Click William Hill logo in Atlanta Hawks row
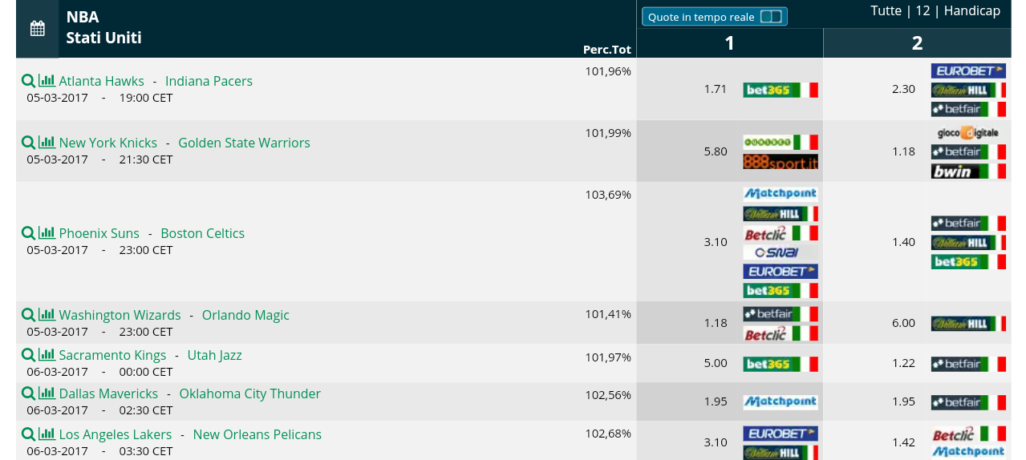The image size is (1026, 460). (x=968, y=90)
